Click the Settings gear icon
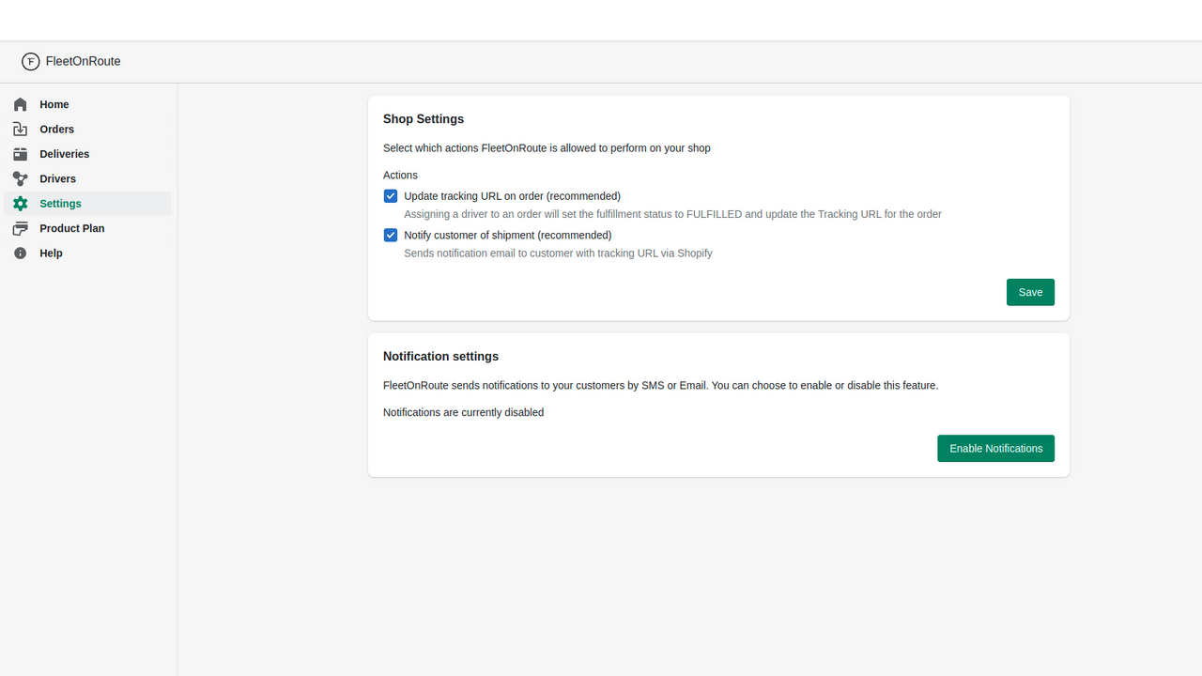Image resolution: width=1202 pixels, height=676 pixels. (21, 204)
